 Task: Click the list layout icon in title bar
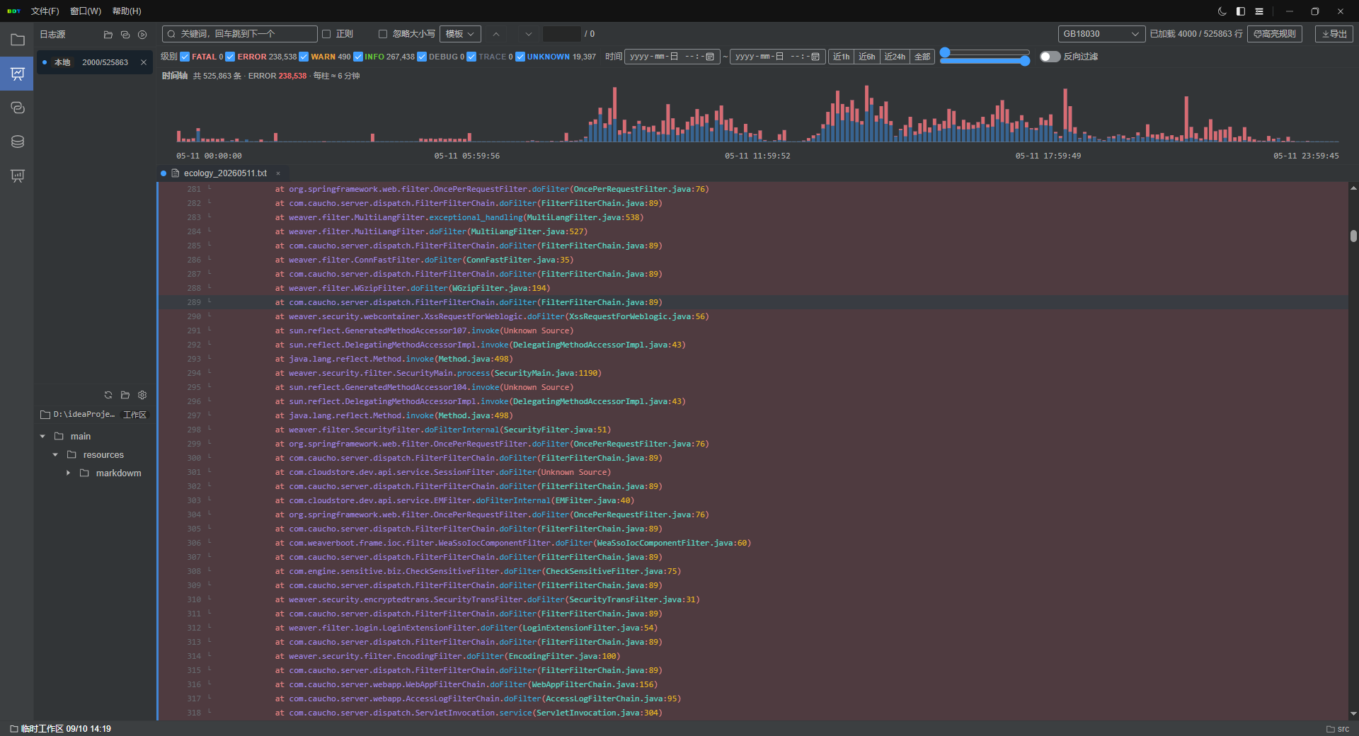tap(1259, 11)
